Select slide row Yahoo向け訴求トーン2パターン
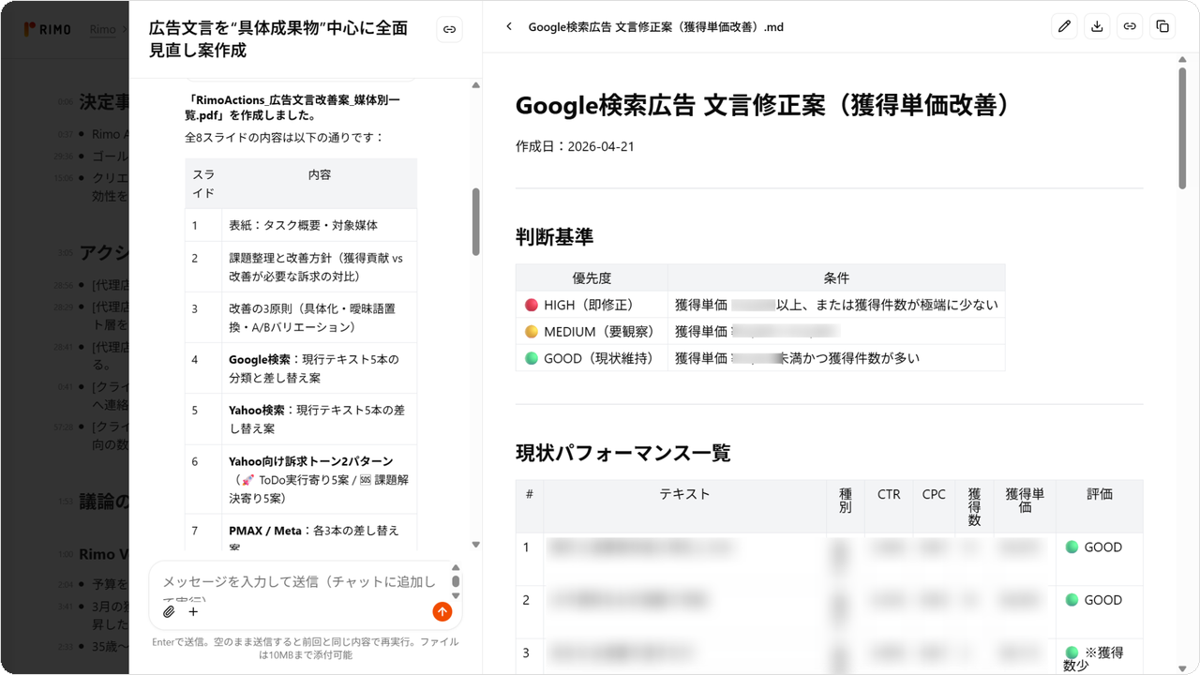The image size is (1200, 675). pyautogui.click(x=301, y=479)
